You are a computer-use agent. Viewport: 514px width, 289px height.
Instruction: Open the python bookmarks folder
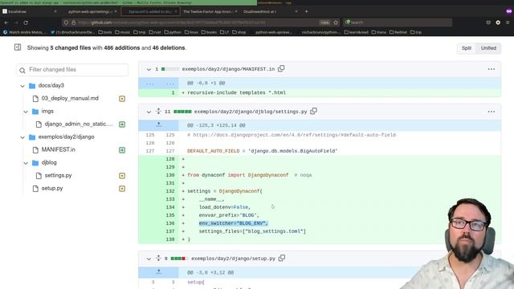[x=173, y=32]
